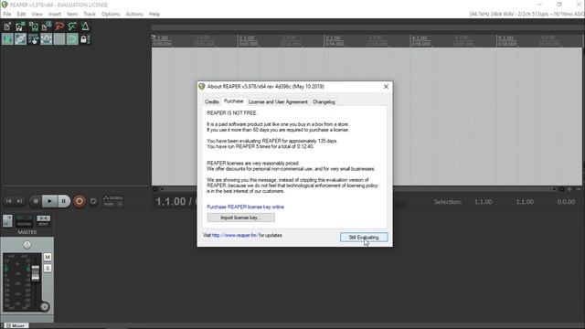The image size is (585, 329).
Task: Toggle the master track MONO button
Action: pyautogui.click(x=43, y=221)
